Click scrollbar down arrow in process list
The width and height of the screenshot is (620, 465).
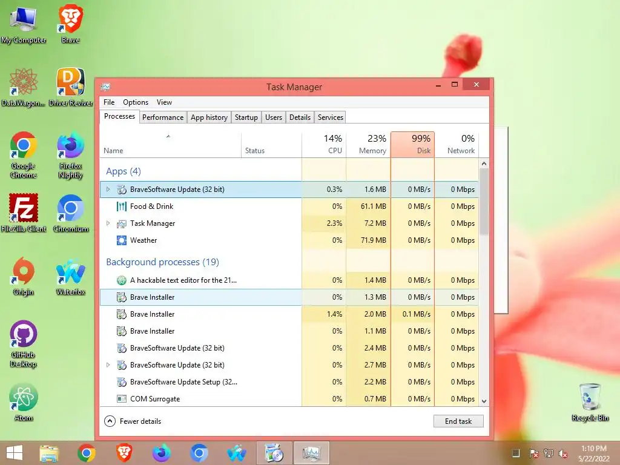(484, 401)
